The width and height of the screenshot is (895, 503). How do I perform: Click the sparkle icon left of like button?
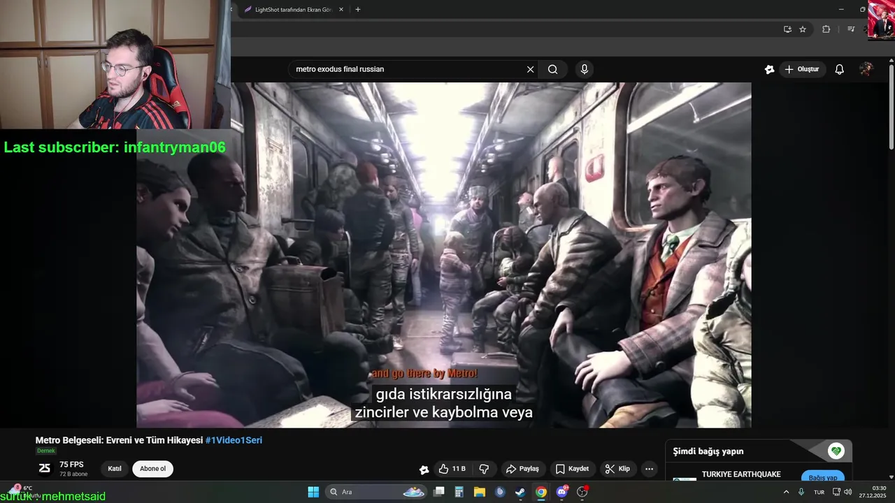424,469
